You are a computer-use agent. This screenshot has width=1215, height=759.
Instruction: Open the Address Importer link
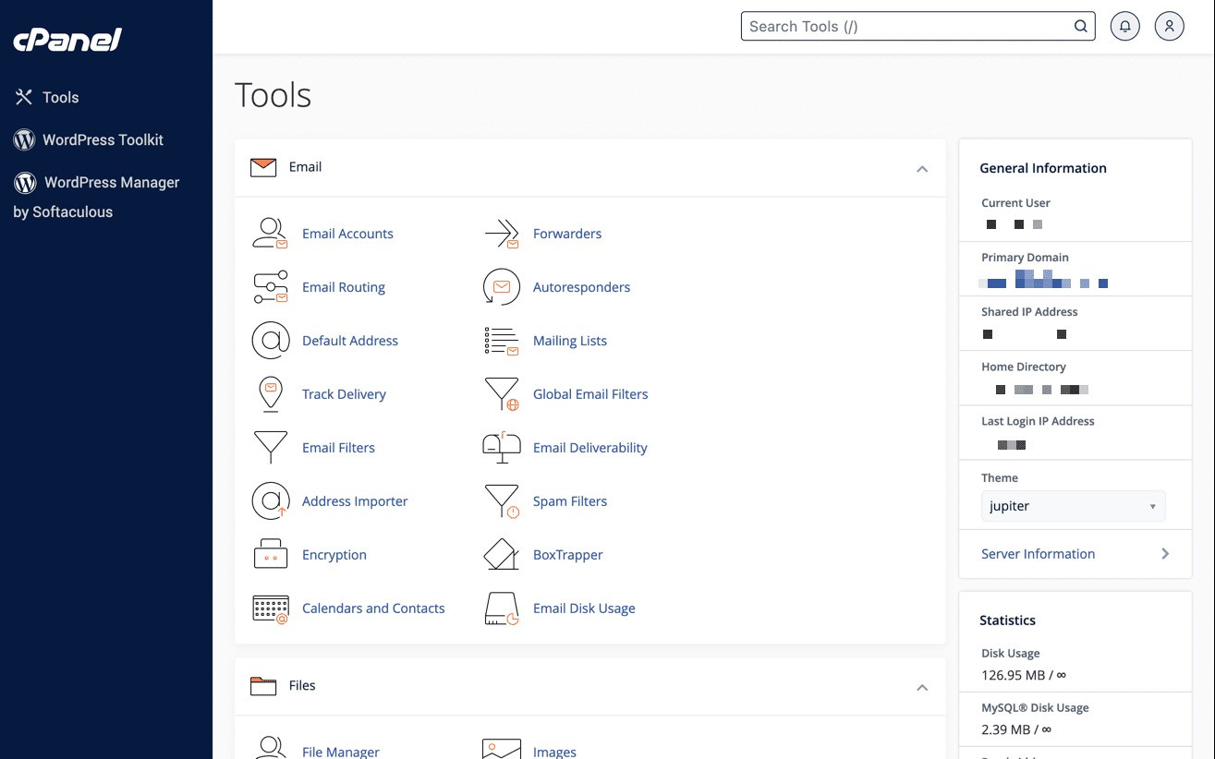(x=355, y=501)
